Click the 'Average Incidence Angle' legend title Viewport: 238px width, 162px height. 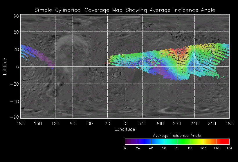pos(177,135)
